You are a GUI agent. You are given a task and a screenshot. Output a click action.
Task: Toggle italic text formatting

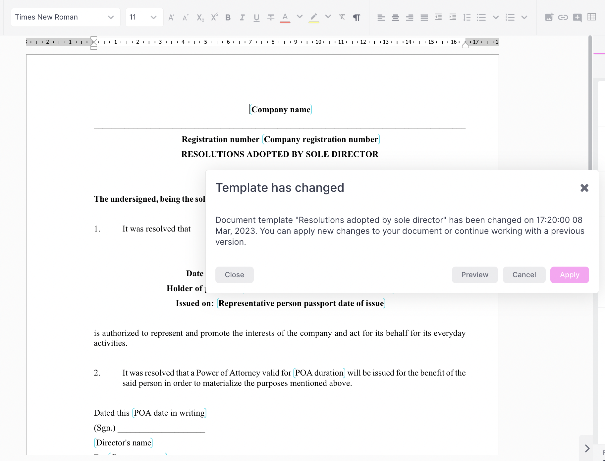[x=242, y=18]
